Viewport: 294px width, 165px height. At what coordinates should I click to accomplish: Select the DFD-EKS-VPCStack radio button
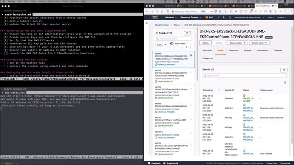191,119
